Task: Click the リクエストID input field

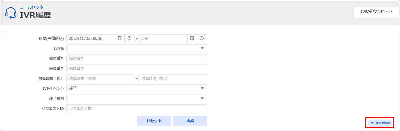Action: (136, 109)
